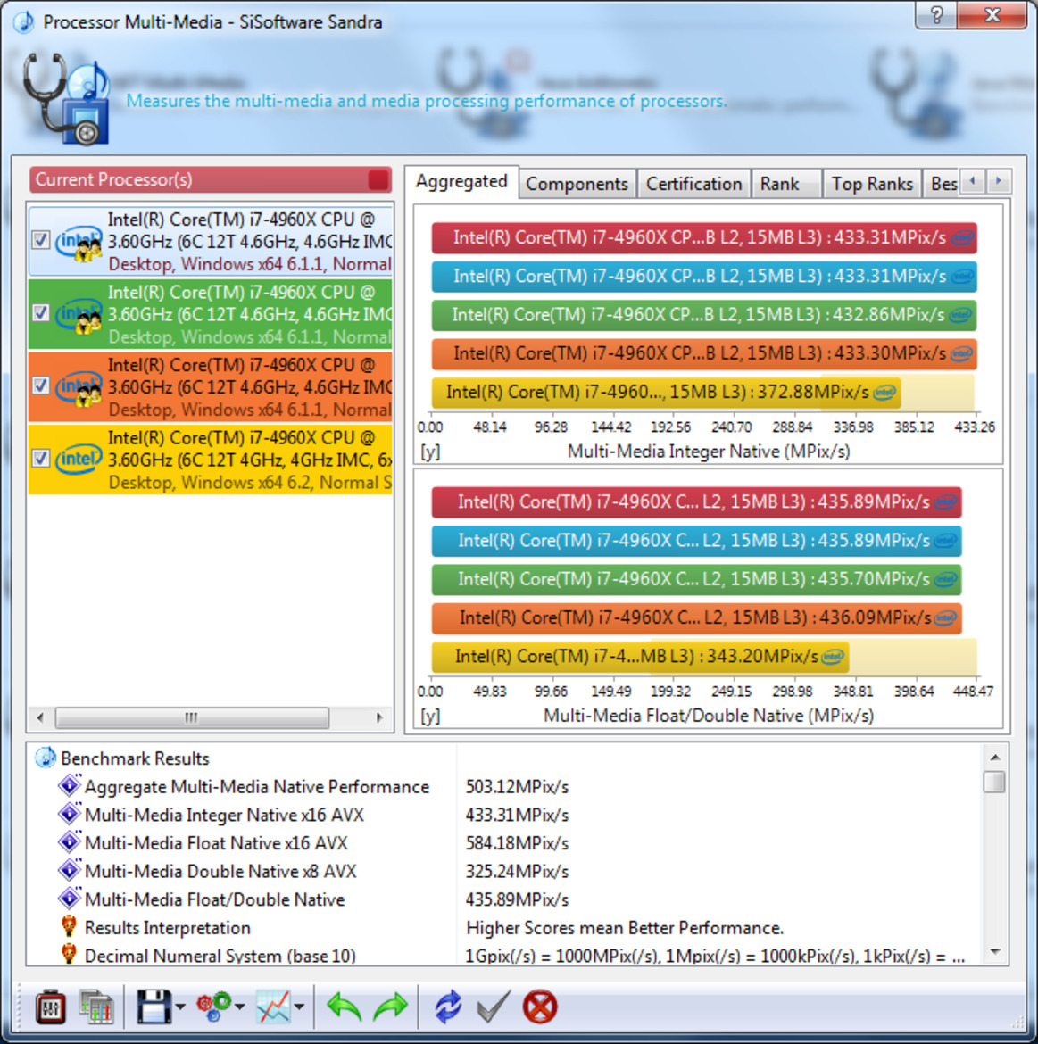
Task: Click the Sandra title bar music note icon
Action: point(25,22)
